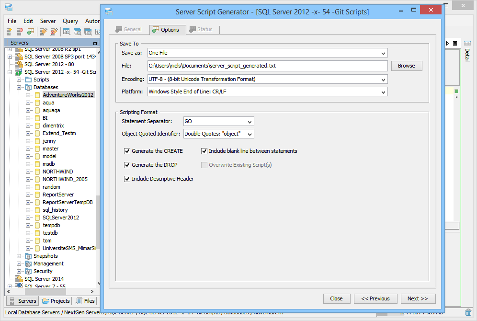Click the Close button in dialog

click(337, 299)
